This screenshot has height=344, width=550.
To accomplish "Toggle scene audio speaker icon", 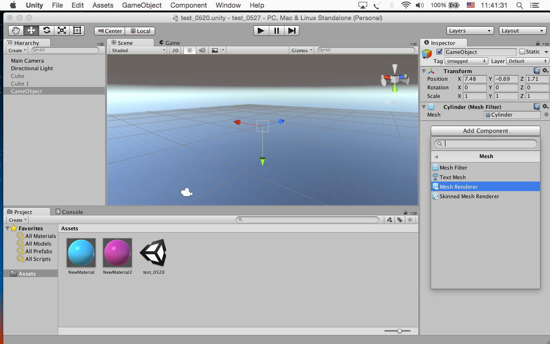I will coord(202,51).
